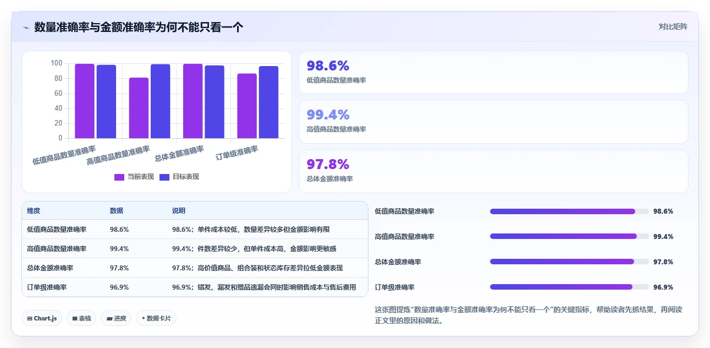Click the 表格 tag chip
This screenshot has width=710, height=348.
pyautogui.click(x=81, y=318)
